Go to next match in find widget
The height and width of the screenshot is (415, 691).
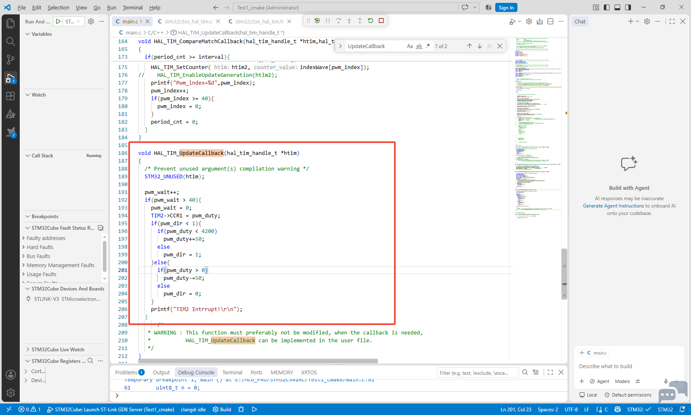[480, 46]
